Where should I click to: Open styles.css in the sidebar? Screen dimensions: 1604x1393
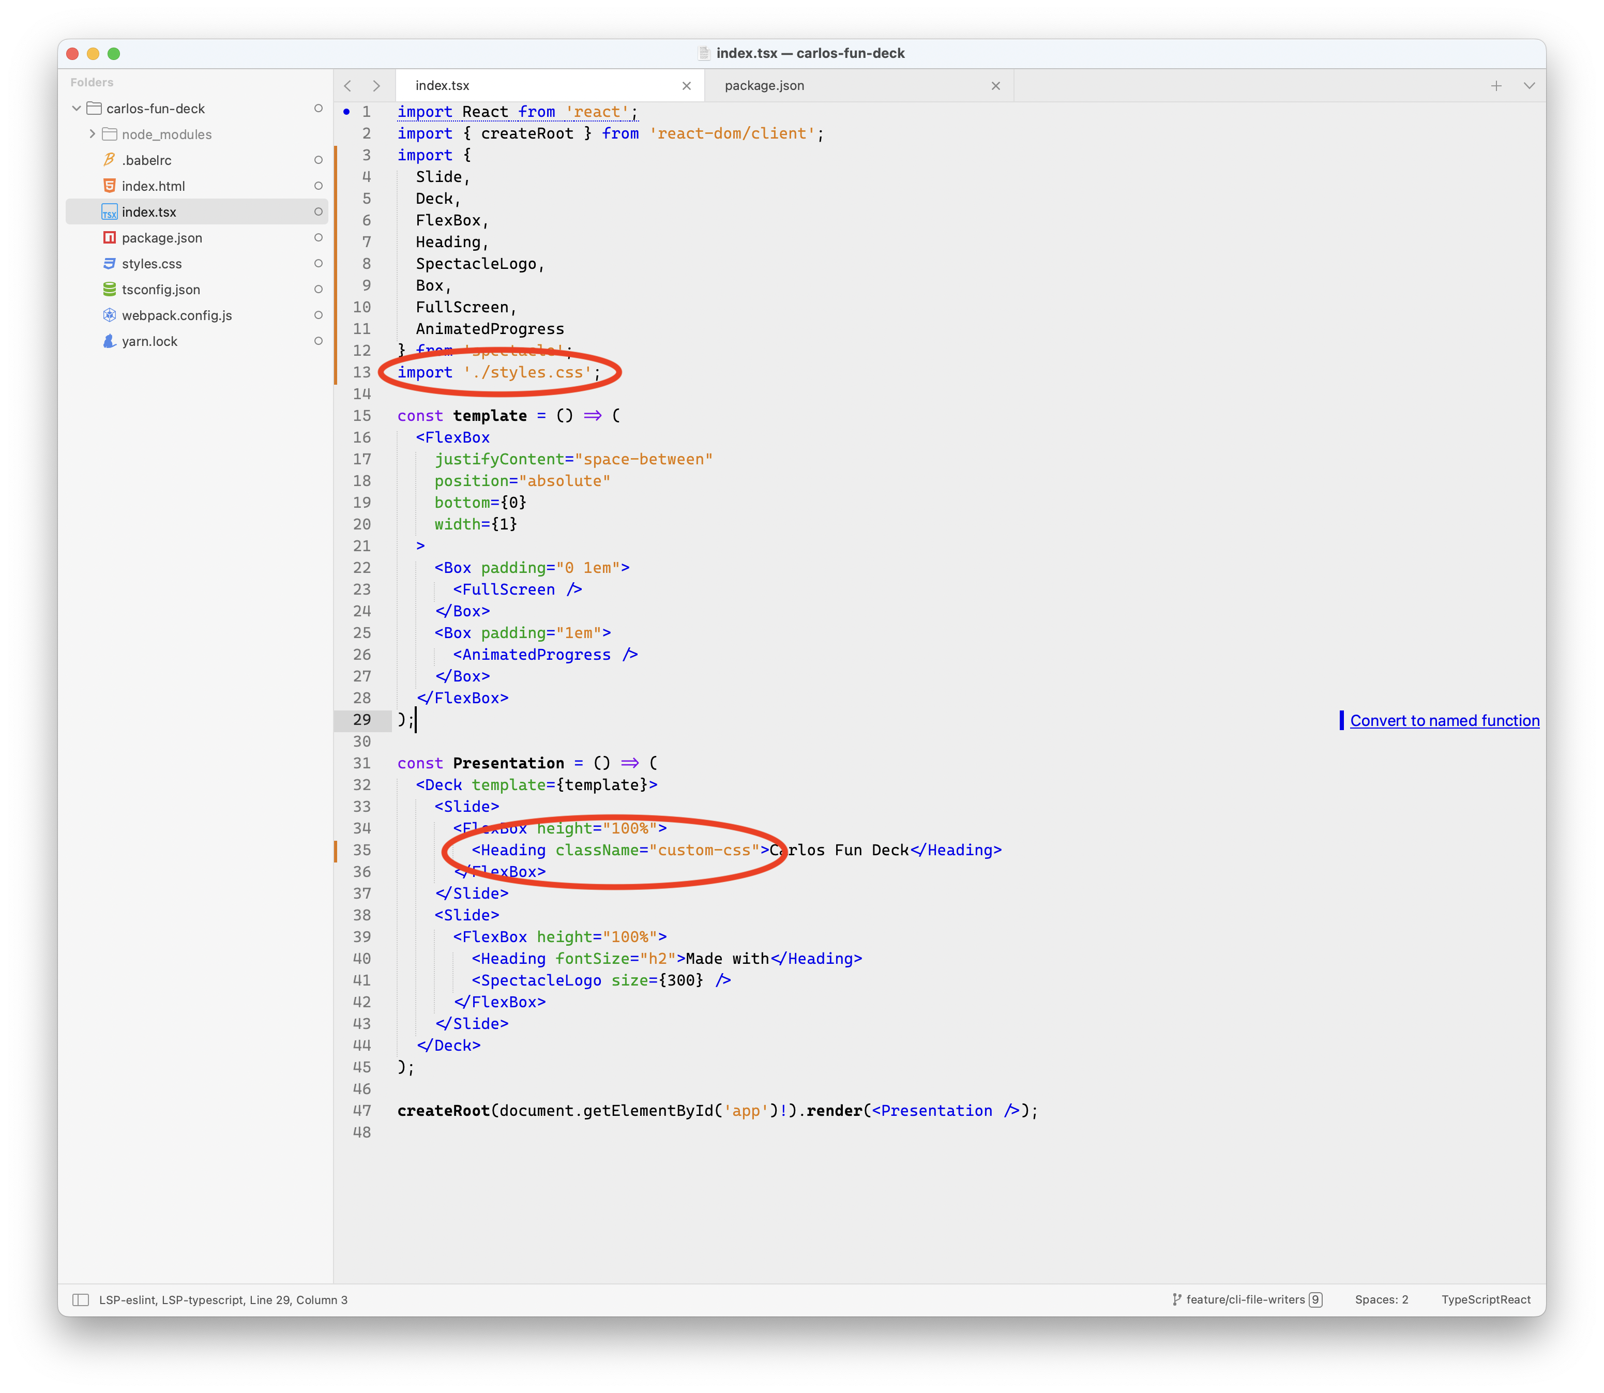coord(152,264)
